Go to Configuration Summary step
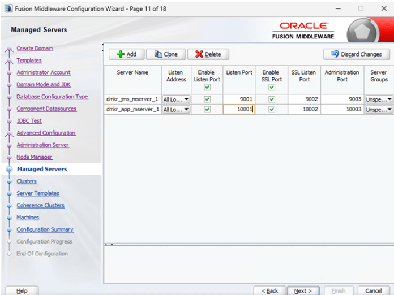394x295 pixels. [45, 229]
